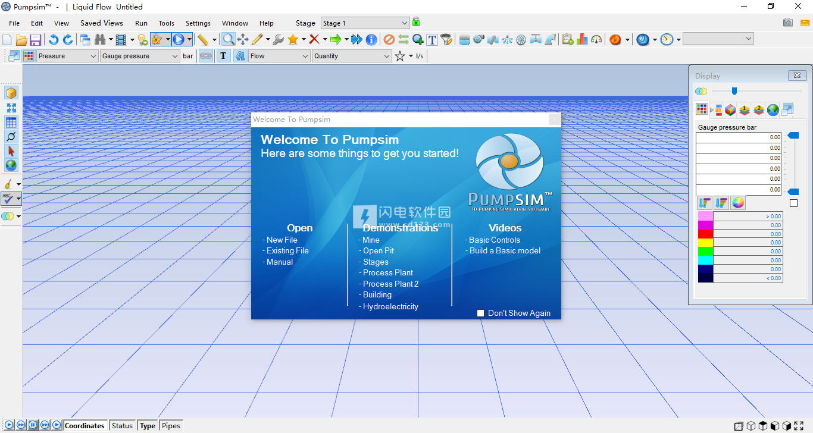Click the camera snapshot icon top right
This screenshot has height=433, width=813.
[x=788, y=23]
